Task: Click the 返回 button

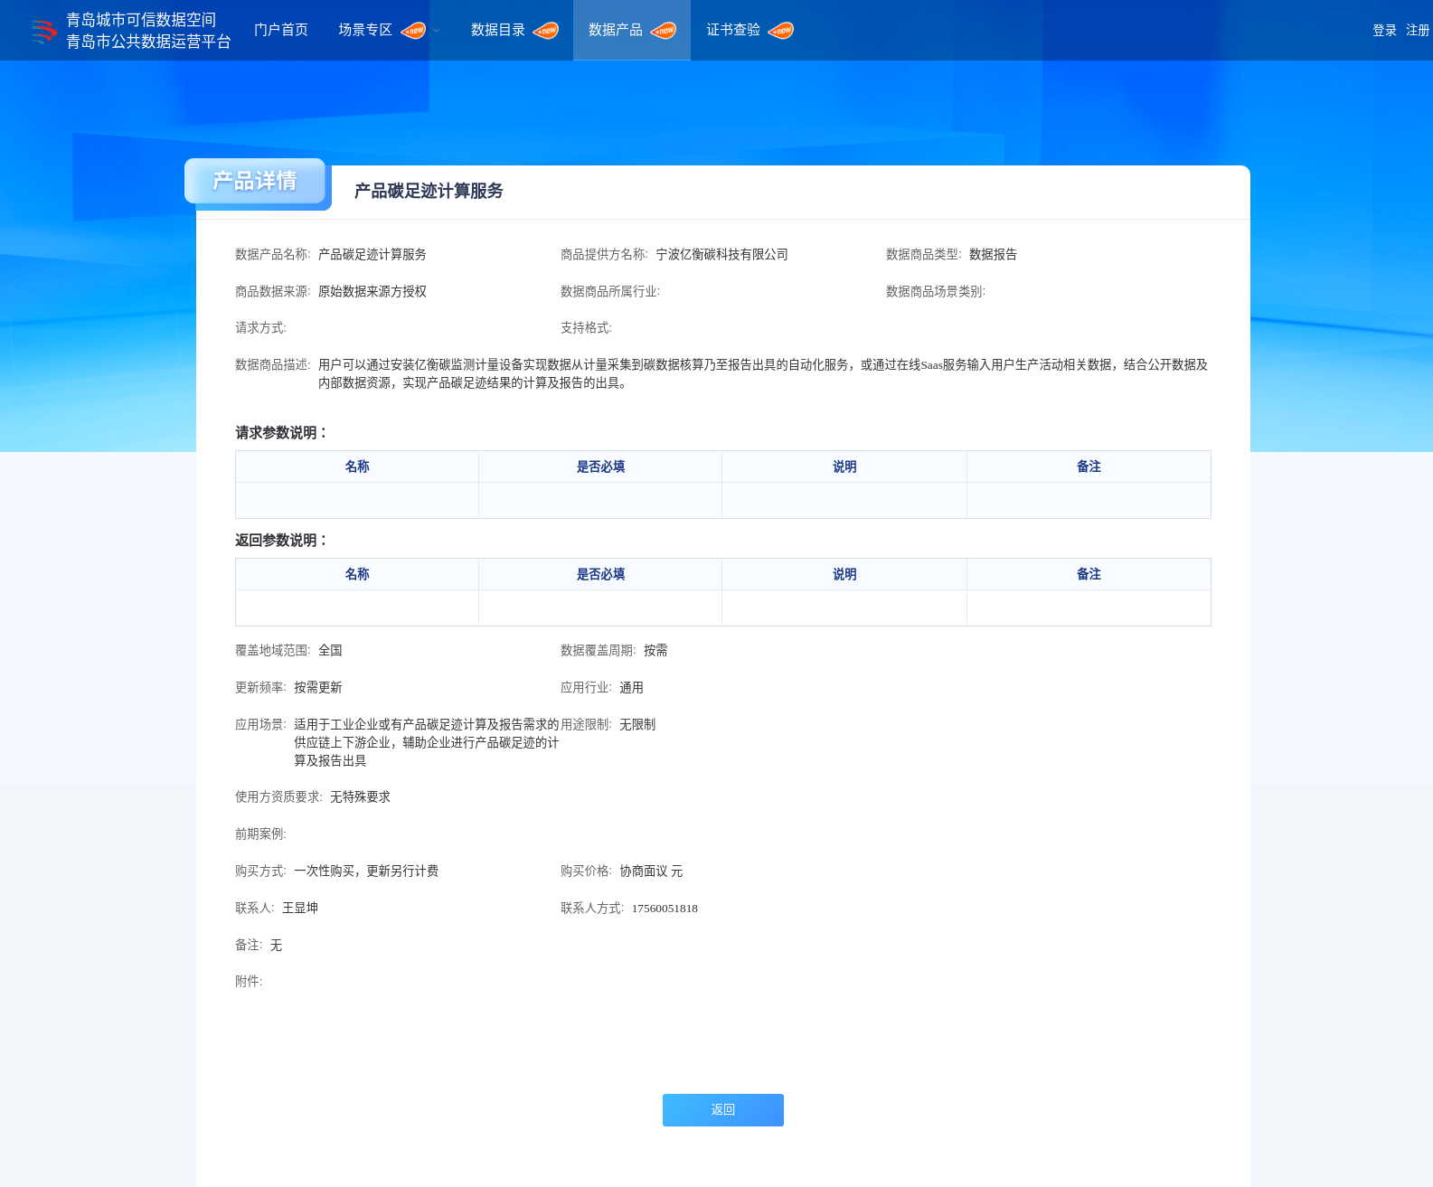Action: pos(723,1110)
